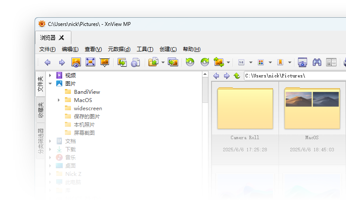Select the 图片 item in tree
The height and width of the screenshot is (201, 346).
coord(70,83)
